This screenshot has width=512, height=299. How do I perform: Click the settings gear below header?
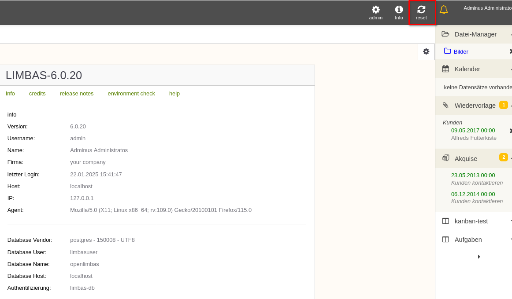(426, 51)
